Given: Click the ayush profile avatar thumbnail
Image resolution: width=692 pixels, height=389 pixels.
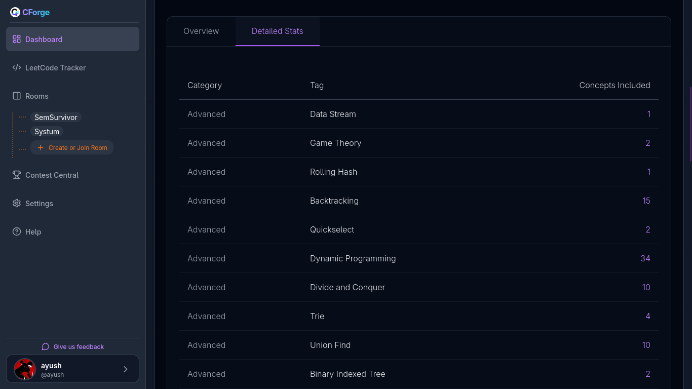Looking at the screenshot, I should click(24, 369).
